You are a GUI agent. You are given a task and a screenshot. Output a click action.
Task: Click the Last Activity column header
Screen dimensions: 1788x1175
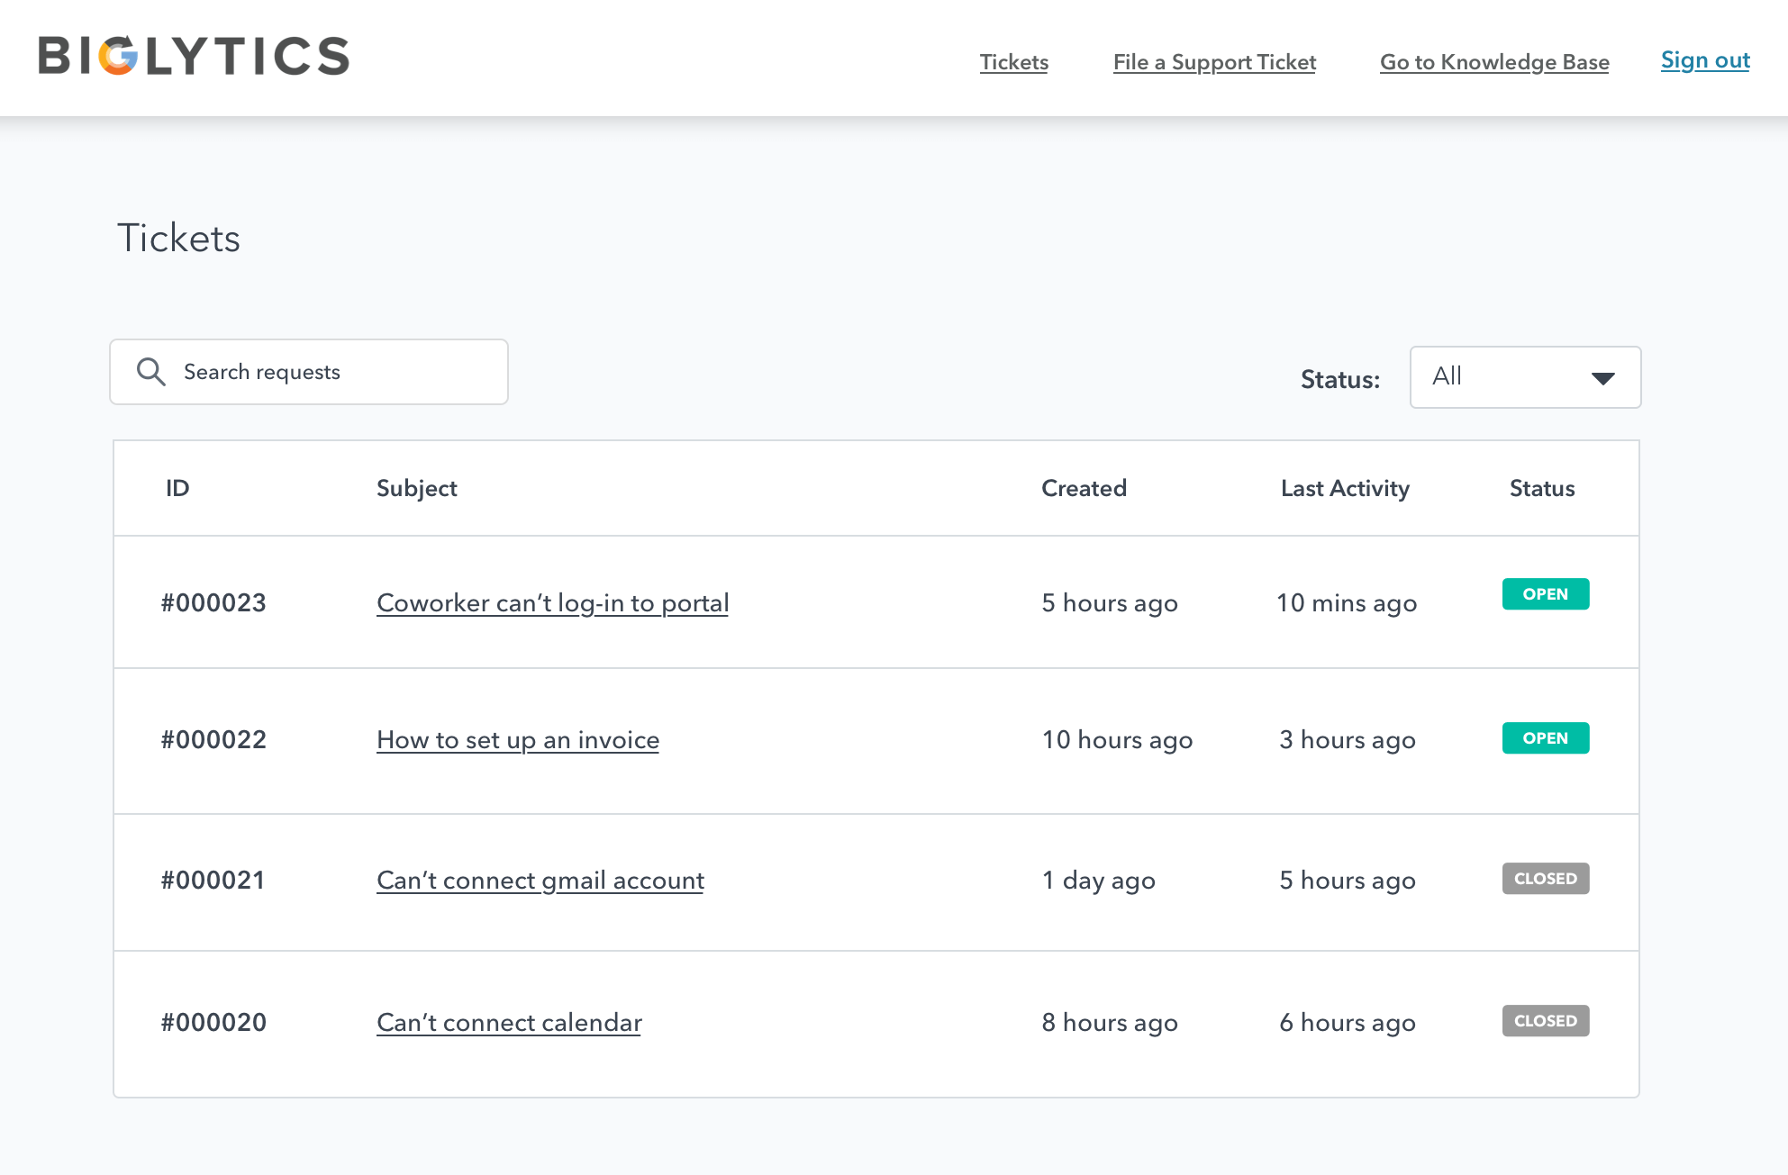point(1344,488)
